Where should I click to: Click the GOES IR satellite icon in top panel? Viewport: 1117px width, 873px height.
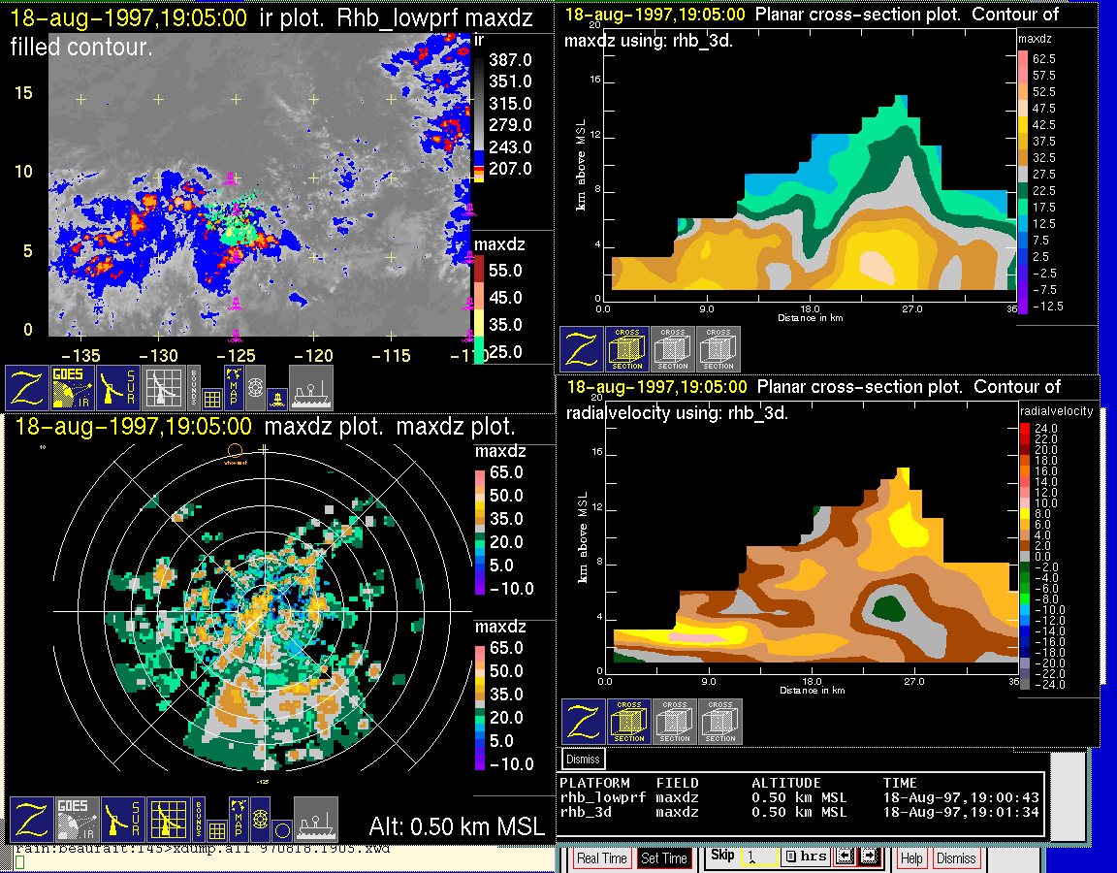coord(74,388)
